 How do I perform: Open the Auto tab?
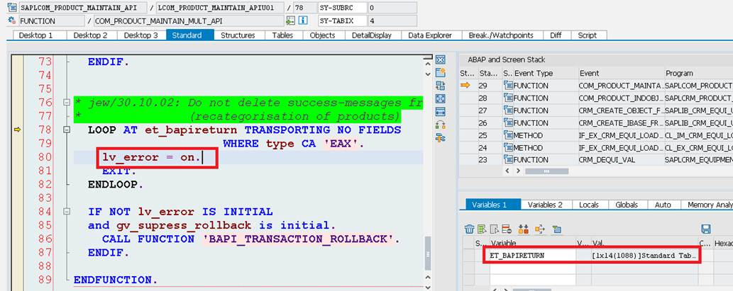coord(663,204)
